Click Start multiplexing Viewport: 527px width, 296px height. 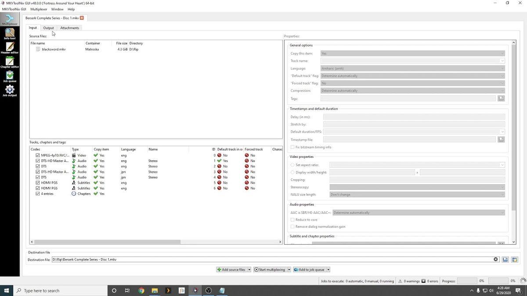270,269
